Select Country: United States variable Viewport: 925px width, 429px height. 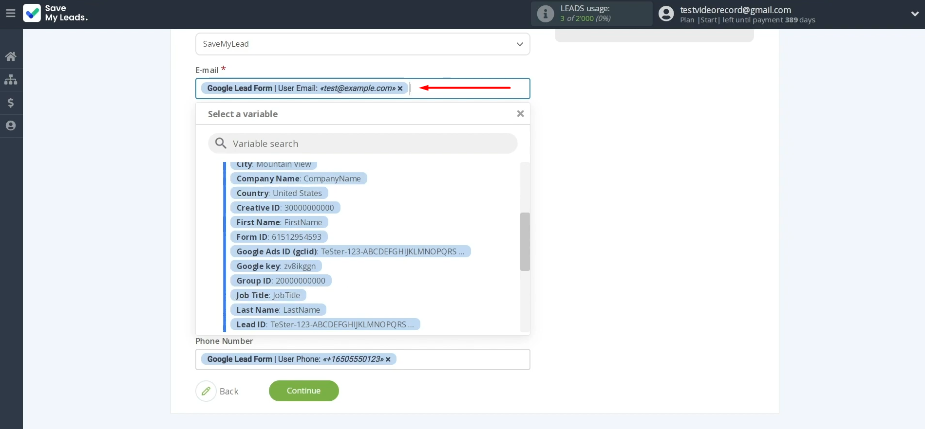279,193
